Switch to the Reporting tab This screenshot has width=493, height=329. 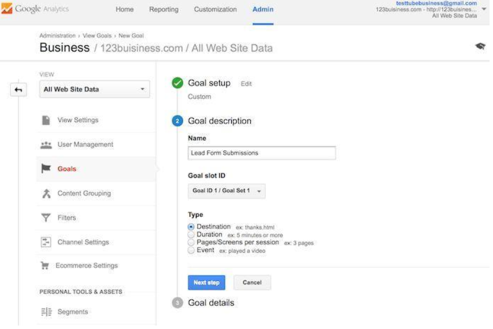164,10
